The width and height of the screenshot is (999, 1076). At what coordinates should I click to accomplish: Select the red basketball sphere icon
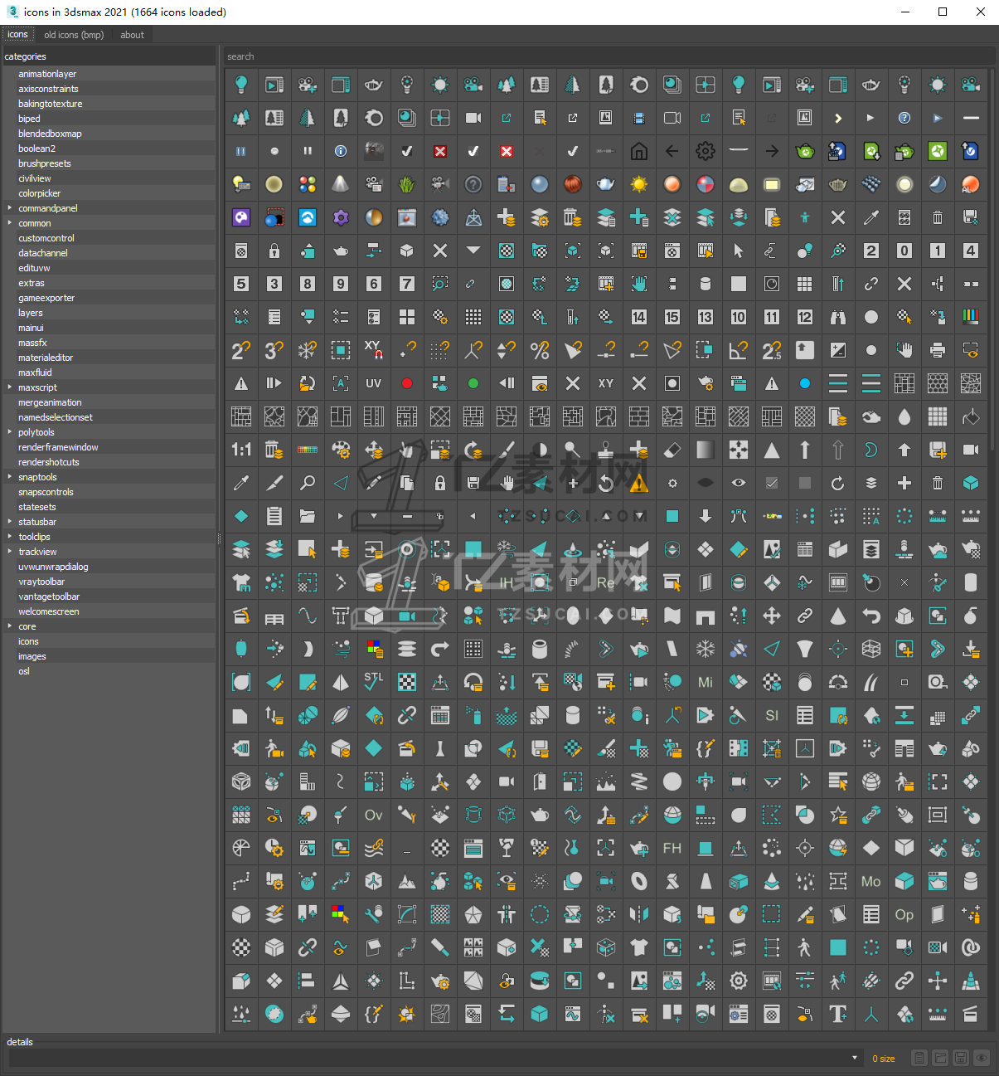[573, 184]
